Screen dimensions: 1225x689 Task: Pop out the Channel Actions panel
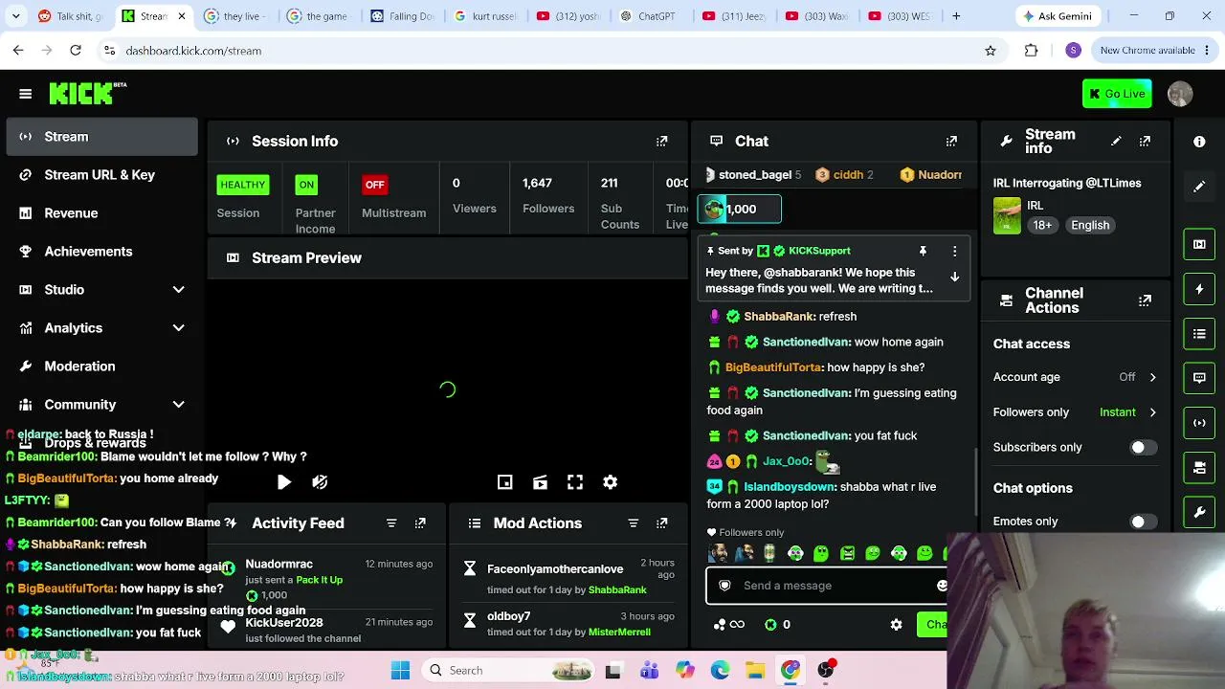1145,300
